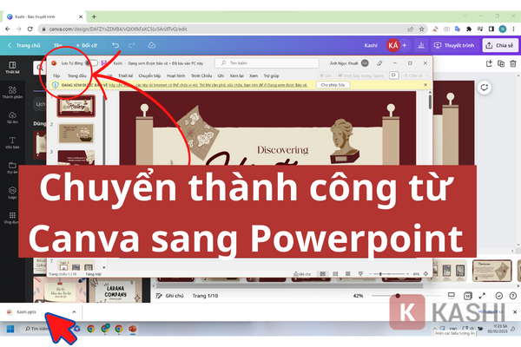Switch to the Thiết kế ribbon tab
521x347 pixels.
coord(125,75)
